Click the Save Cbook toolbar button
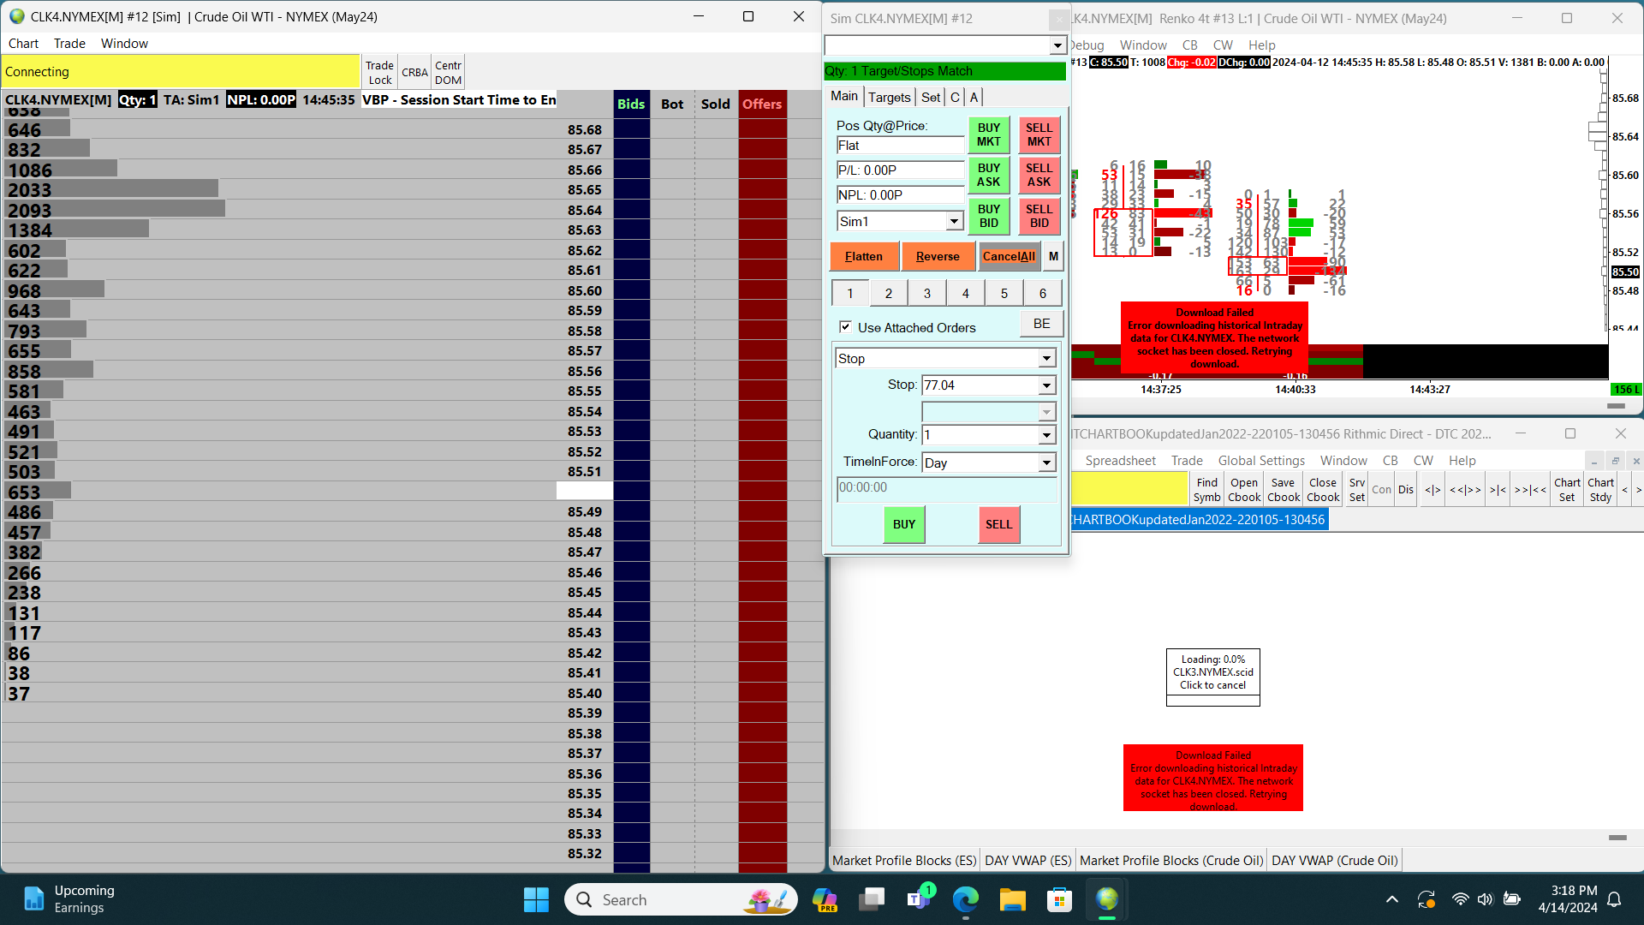 (x=1283, y=490)
